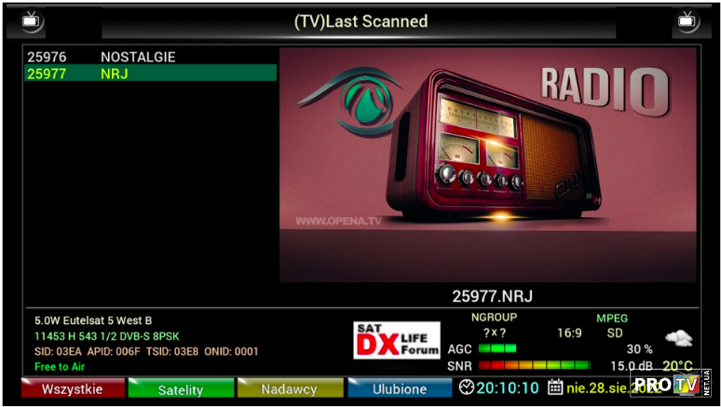Image resolution: width=721 pixels, height=407 pixels.
Task: Click the calendar icon beside the date
Action: (555, 387)
